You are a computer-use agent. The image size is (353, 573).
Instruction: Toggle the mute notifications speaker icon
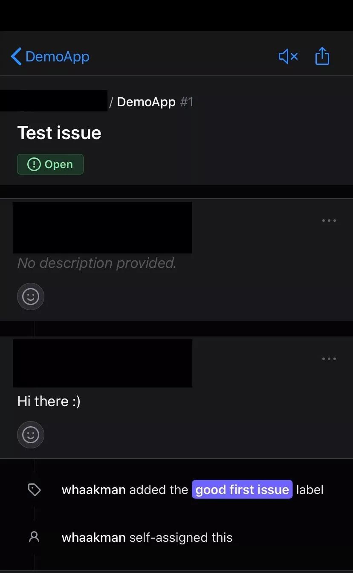[x=288, y=56]
